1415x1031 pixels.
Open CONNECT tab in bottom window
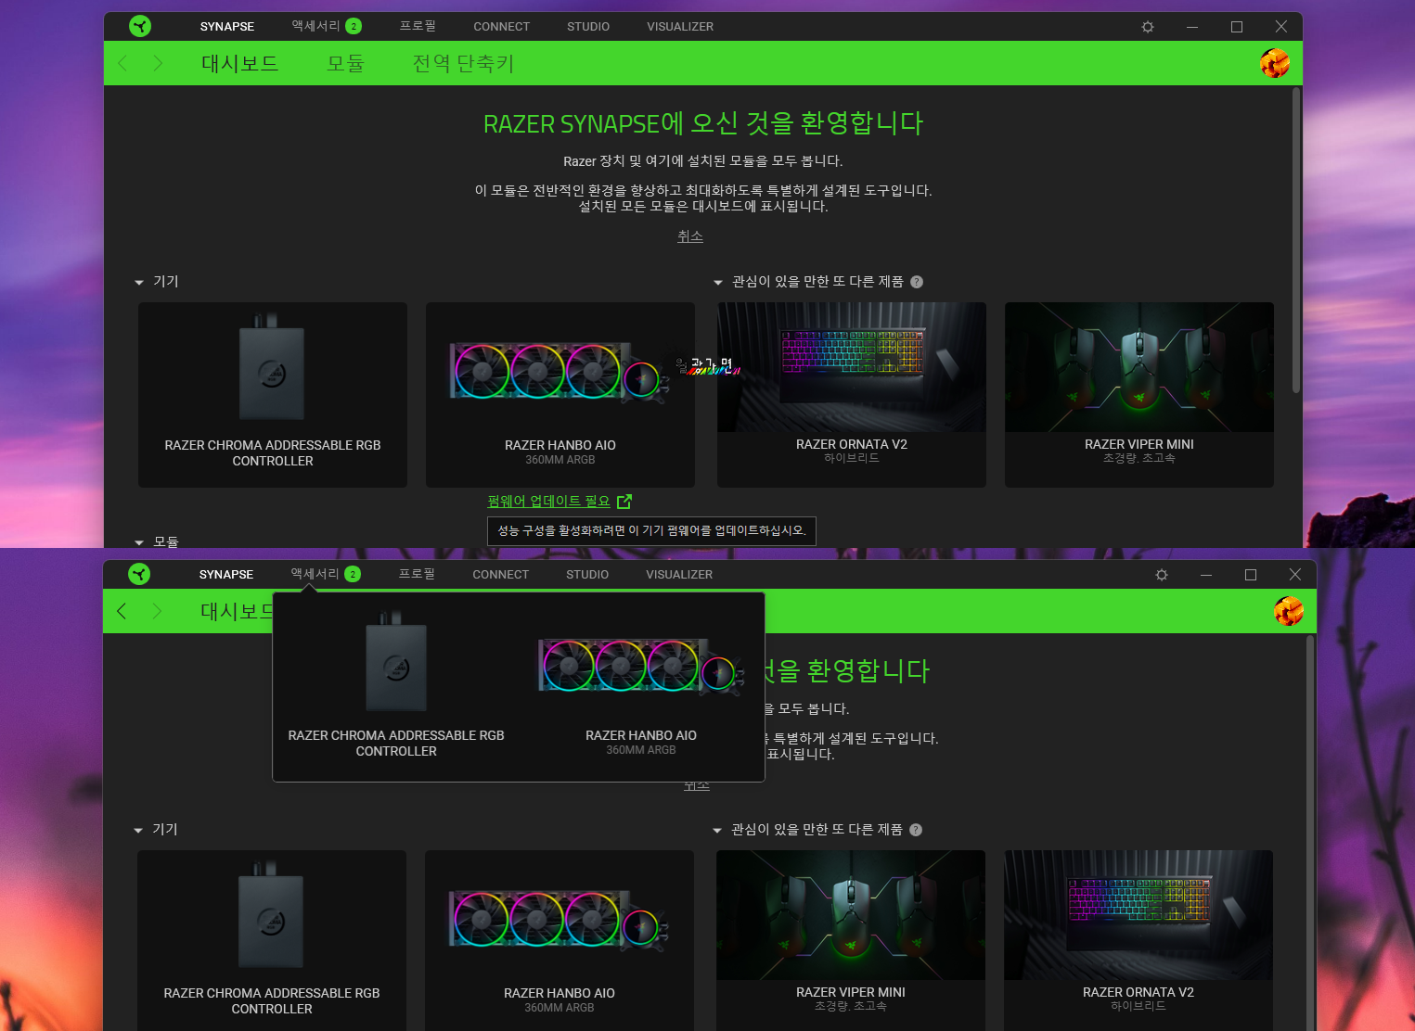pos(501,575)
